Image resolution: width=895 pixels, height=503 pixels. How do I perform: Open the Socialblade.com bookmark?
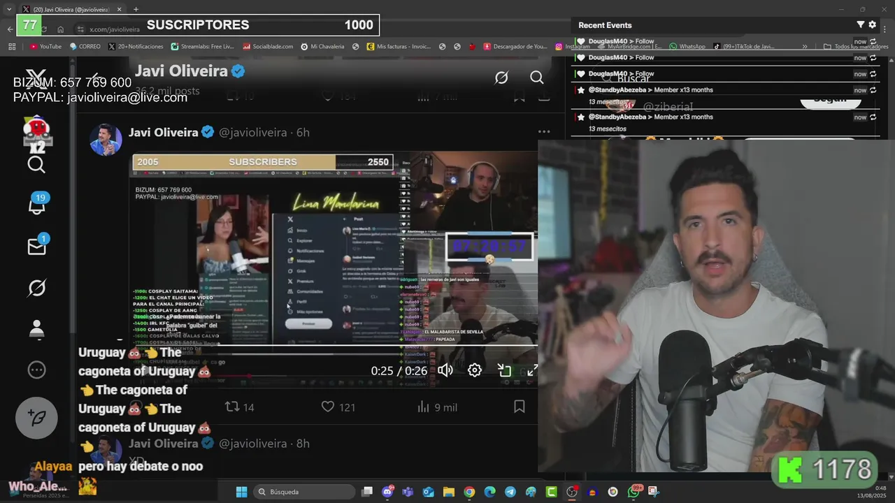(268, 46)
